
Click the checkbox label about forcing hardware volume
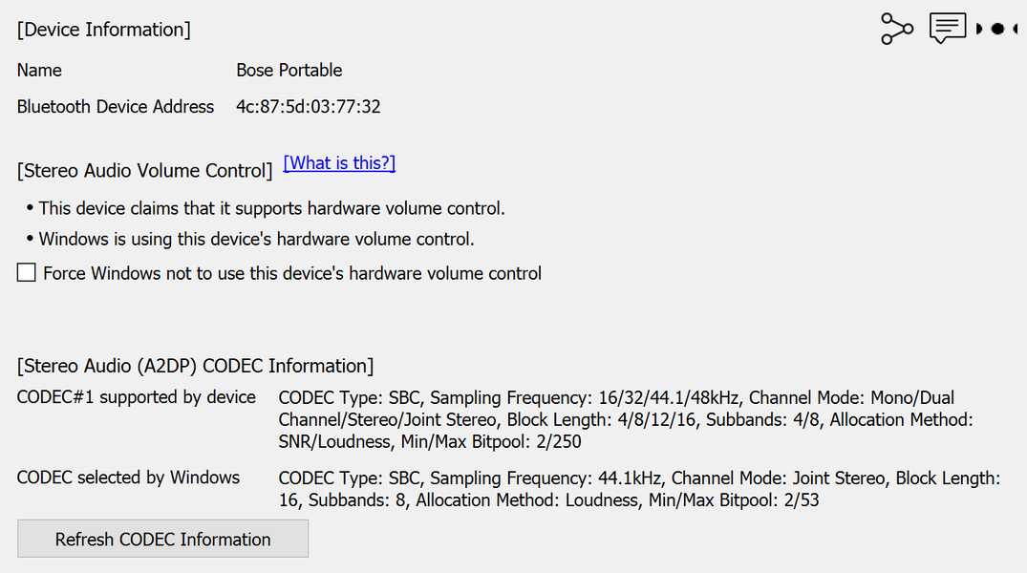point(292,274)
